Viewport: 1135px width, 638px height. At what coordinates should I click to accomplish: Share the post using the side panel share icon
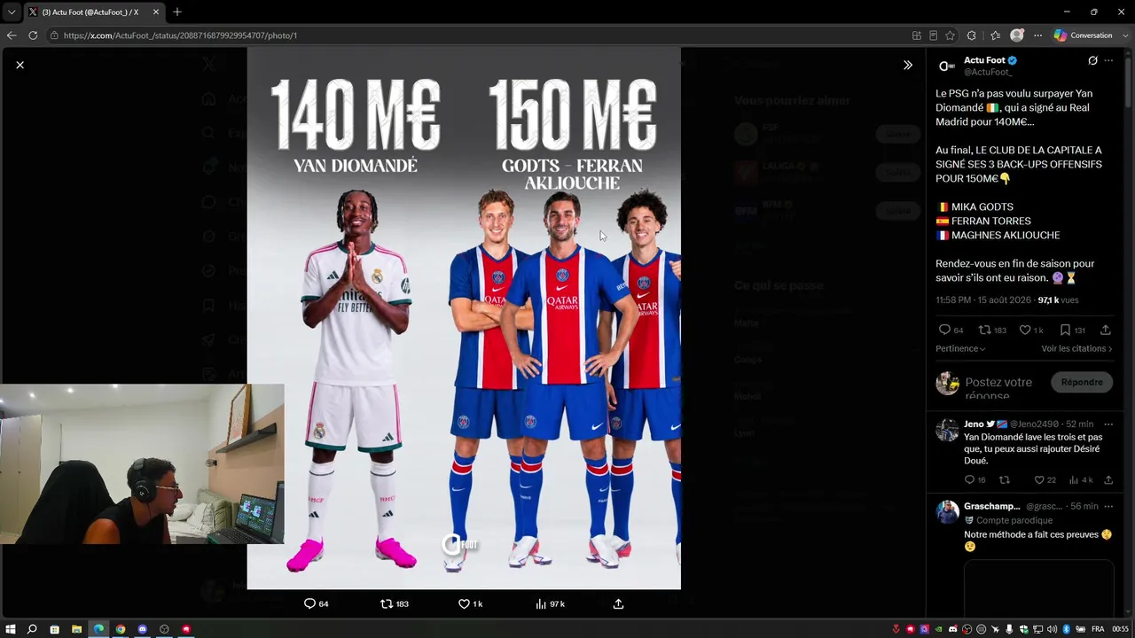point(1106,330)
